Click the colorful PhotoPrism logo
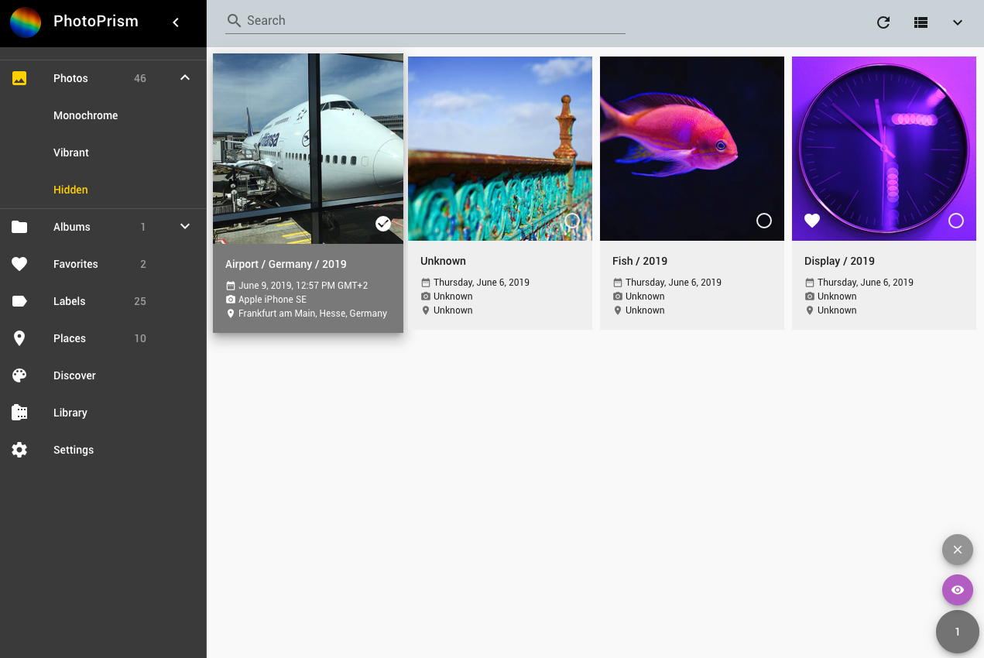This screenshot has width=984, height=658. pyautogui.click(x=24, y=22)
